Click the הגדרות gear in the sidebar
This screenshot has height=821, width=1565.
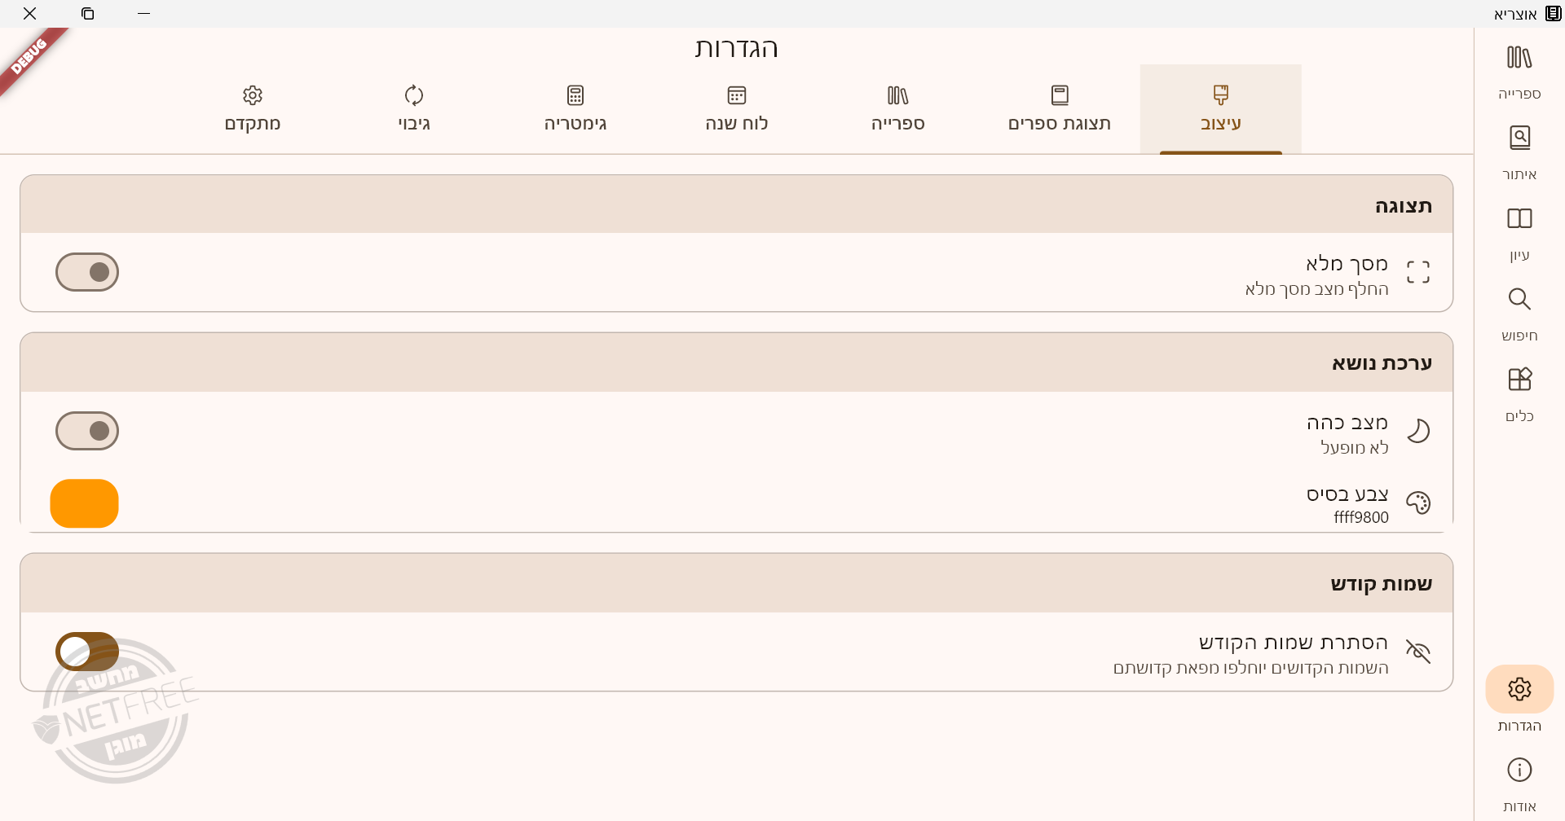[x=1519, y=689]
